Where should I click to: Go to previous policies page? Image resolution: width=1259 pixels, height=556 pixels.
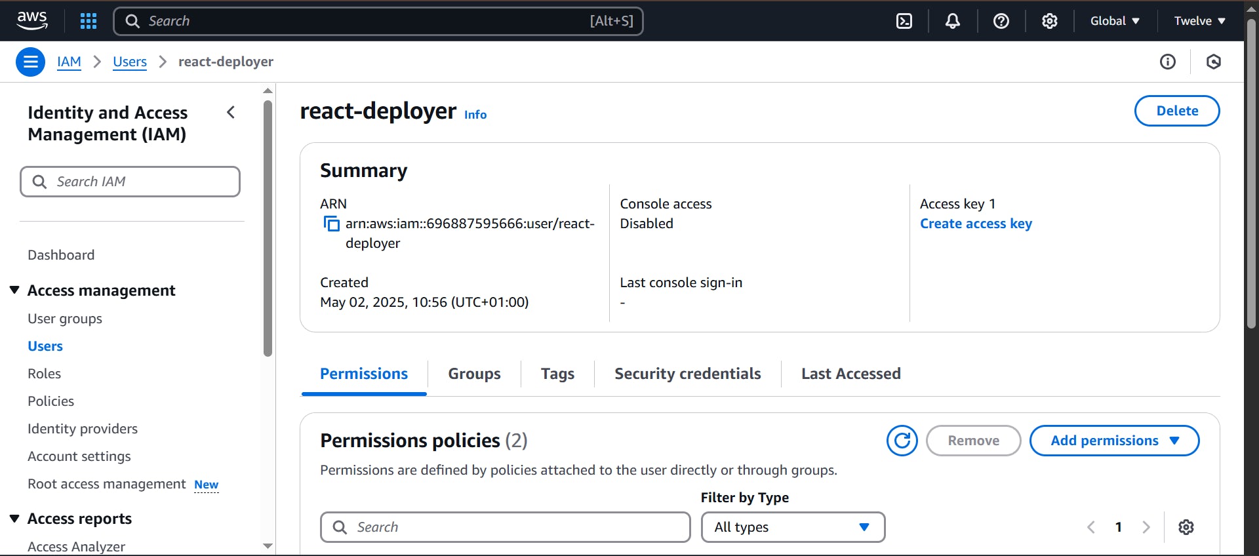pyautogui.click(x=1091, y=527)
